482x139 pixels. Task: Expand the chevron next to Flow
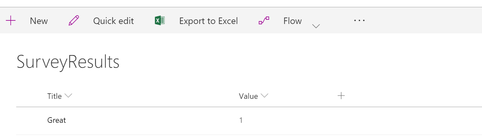tap(316, 26)
